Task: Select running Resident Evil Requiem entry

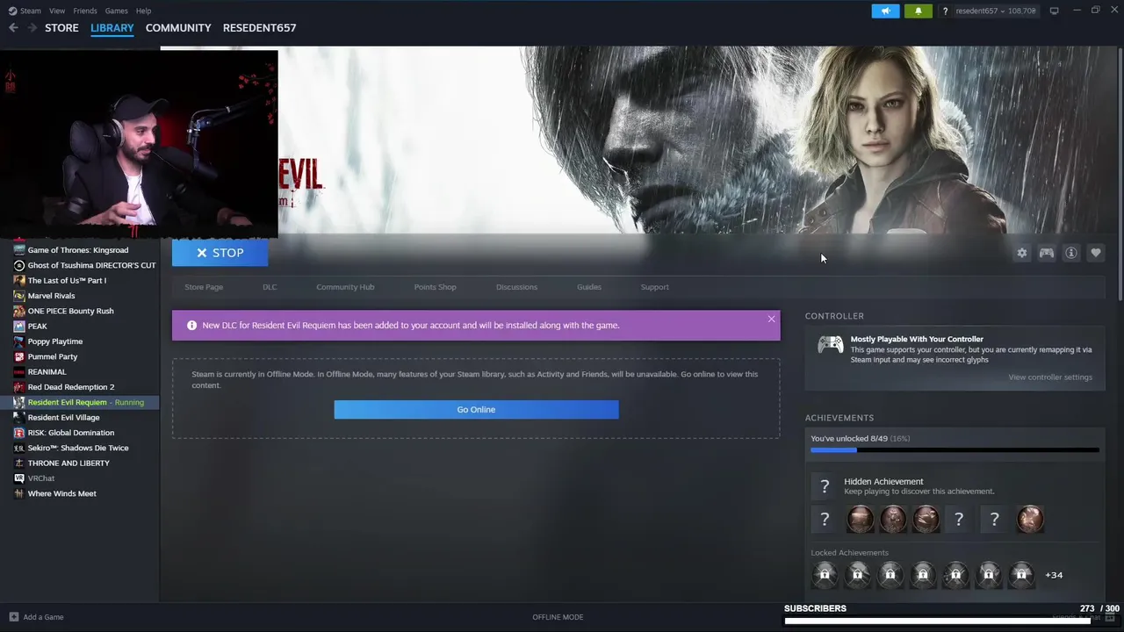Action: coord(79,402)
